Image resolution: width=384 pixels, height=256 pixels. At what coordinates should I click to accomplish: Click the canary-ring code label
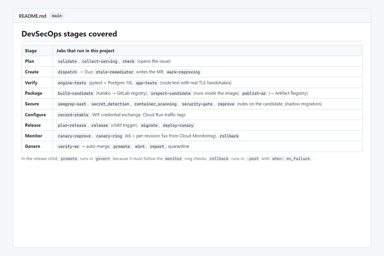point(109,136)
